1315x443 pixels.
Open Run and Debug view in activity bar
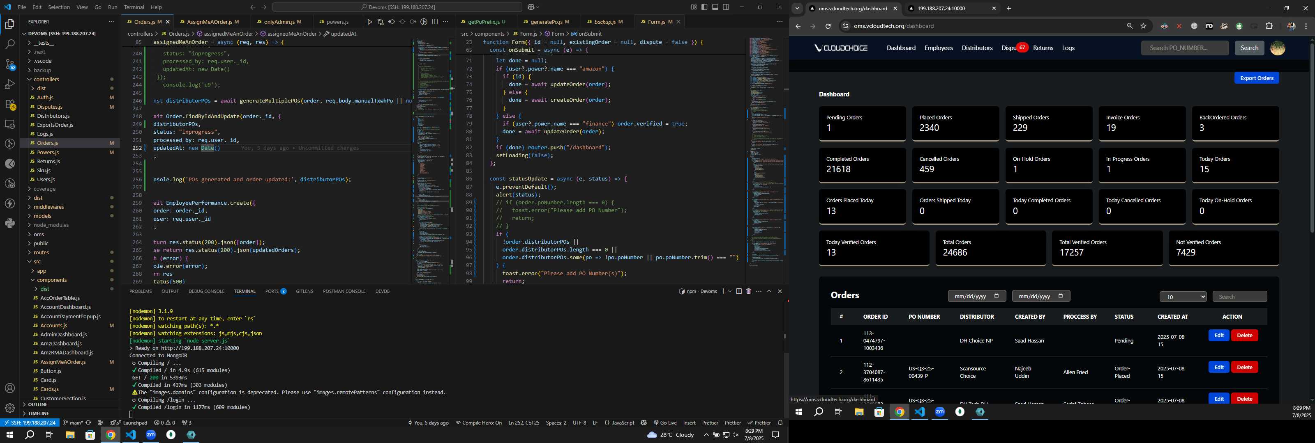pyautogui.click(x=10, y=84)
